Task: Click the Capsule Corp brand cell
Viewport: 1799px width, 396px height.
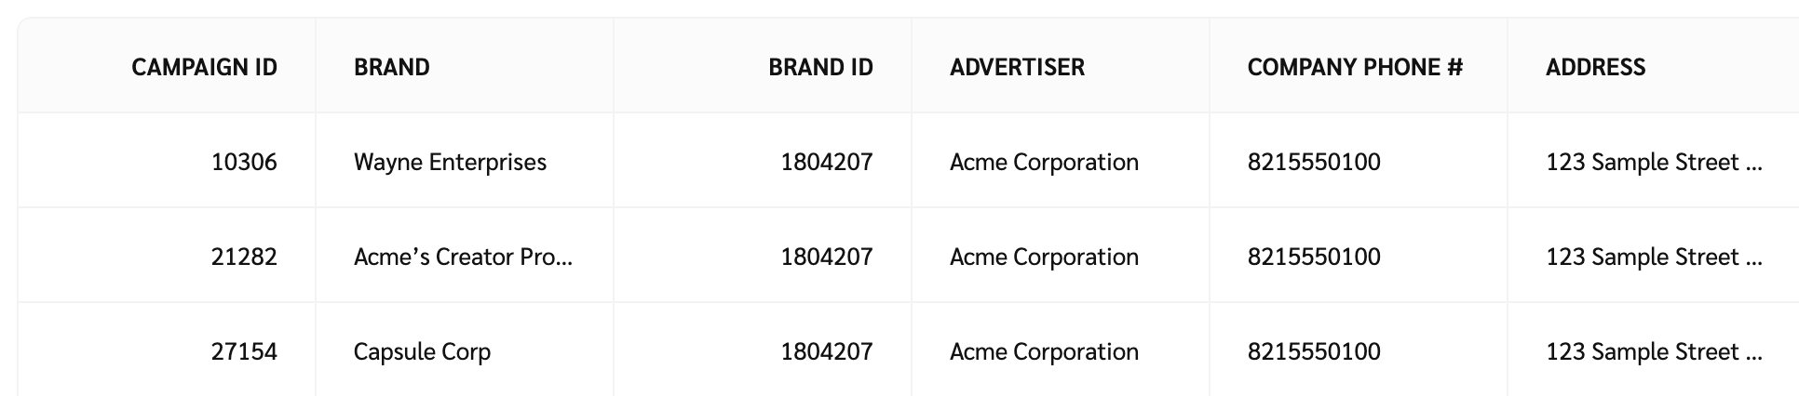Action: click(x=422, y=351)
